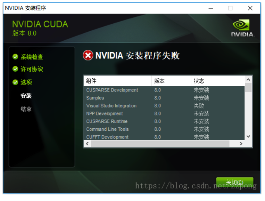
Task: Click the NVIDIA logo in the top right
Action: [242, 28]
